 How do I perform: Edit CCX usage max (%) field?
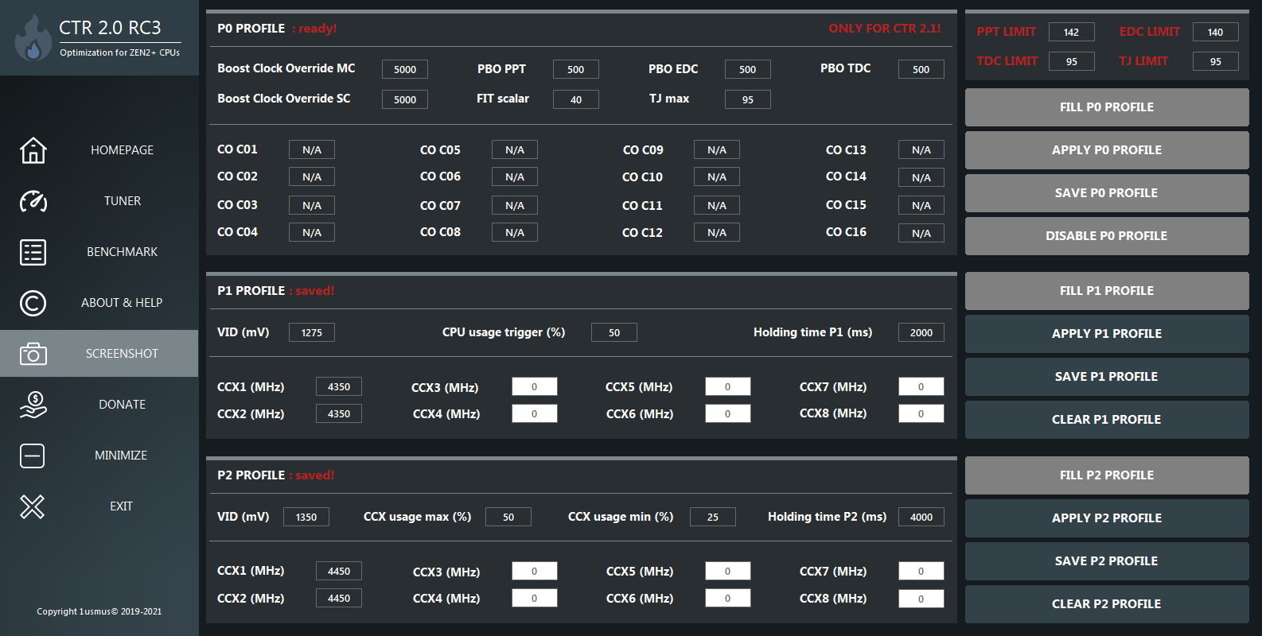click(x=508, y=517)
